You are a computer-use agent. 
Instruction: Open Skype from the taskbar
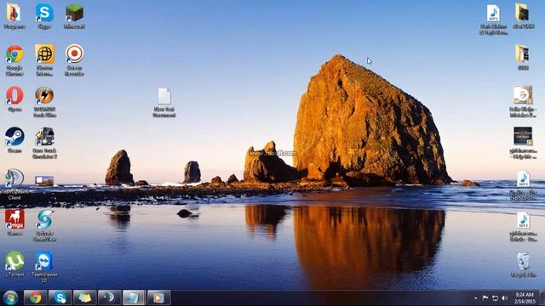[x=60, y=297]
